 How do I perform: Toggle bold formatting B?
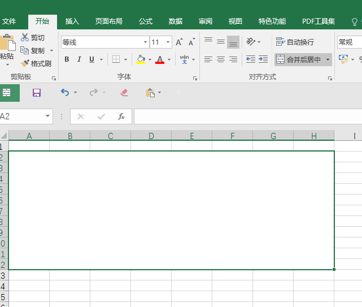(x=67, y=59)
